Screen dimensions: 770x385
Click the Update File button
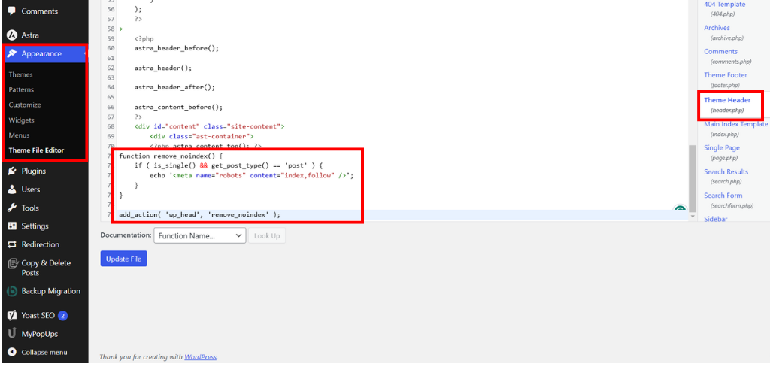coord(124,259)
